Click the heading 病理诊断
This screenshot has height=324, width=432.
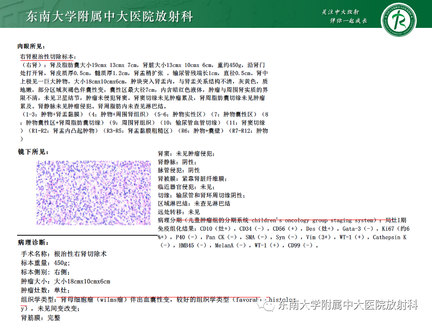click(33, 243)
